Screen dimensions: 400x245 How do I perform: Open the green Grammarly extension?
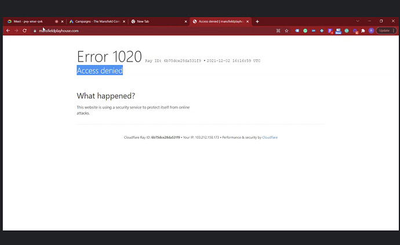(x=305, y=31)
